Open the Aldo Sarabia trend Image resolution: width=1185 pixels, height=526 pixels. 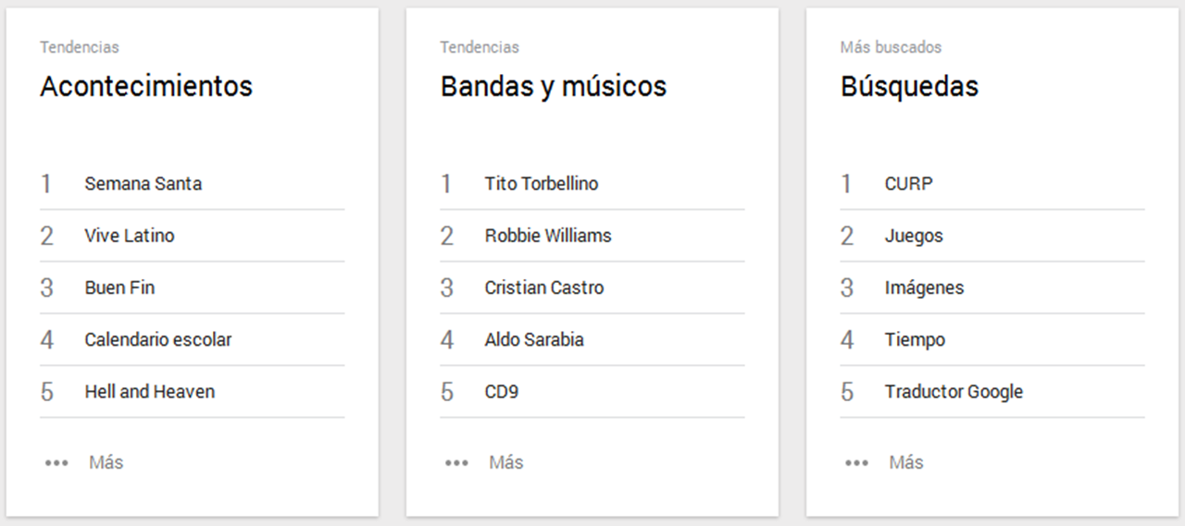point(533,339)
